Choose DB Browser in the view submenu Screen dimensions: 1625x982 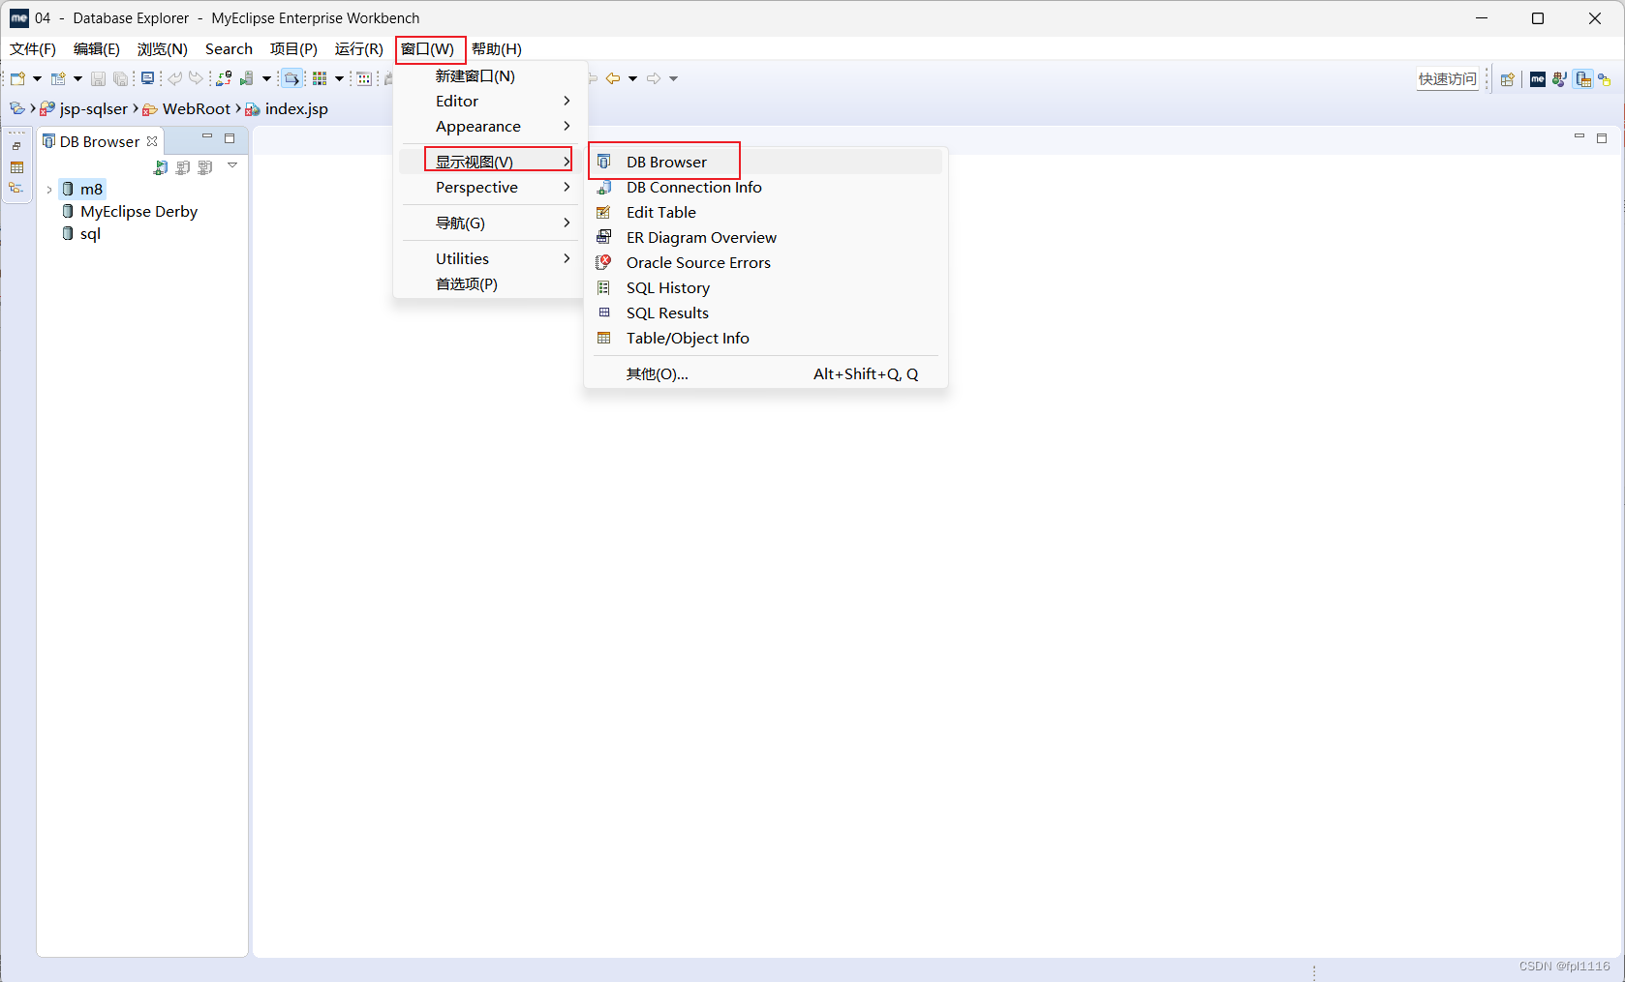pos(766,163)
